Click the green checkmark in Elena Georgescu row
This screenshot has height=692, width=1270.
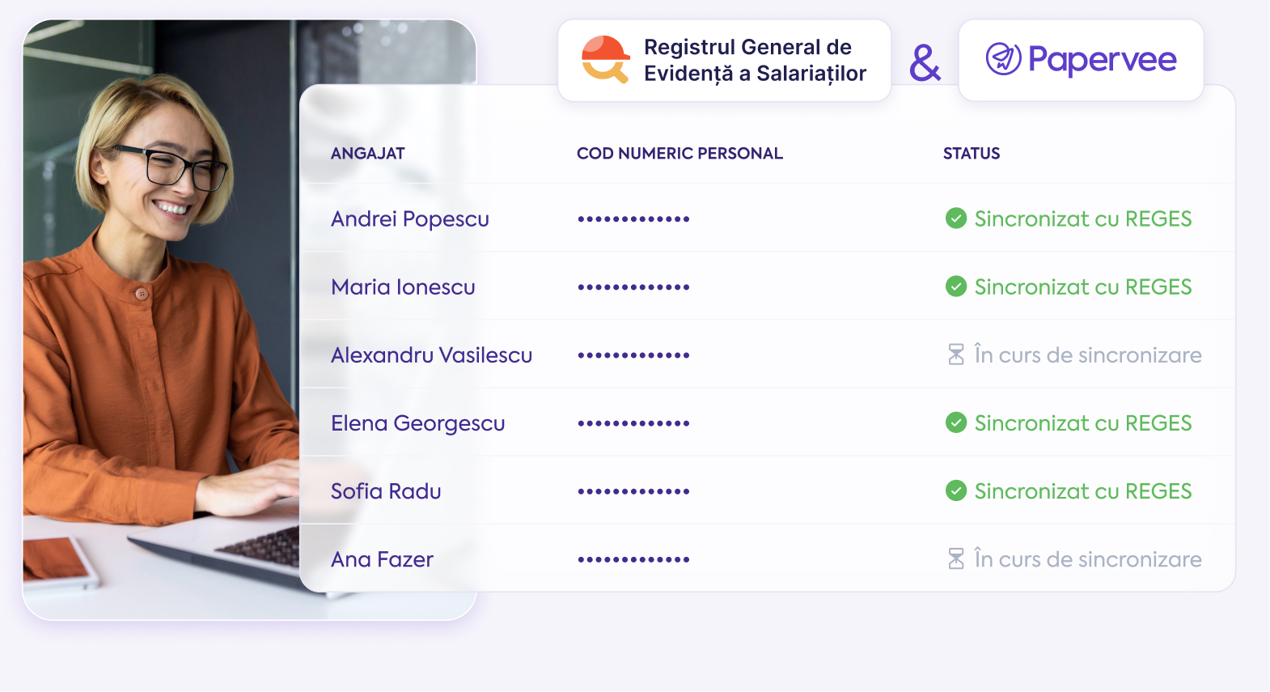[x=956, y=422]
